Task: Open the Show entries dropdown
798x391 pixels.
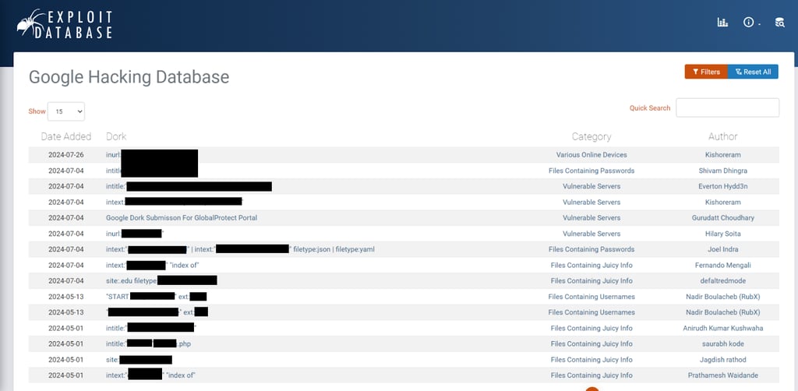Action: [66, 111]
